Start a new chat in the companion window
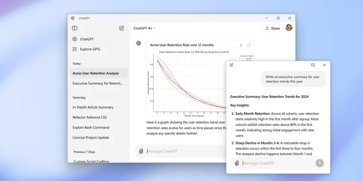Screen dimensions: 363x181 (x=231, y=65)
